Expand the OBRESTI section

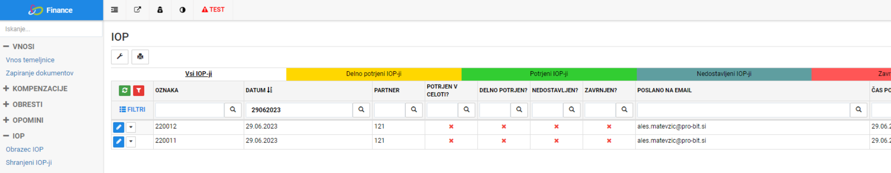23,104
